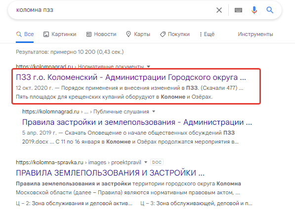Open sitelink Ц – 3: Зона обслуживающей

click(x=196, y=203)
